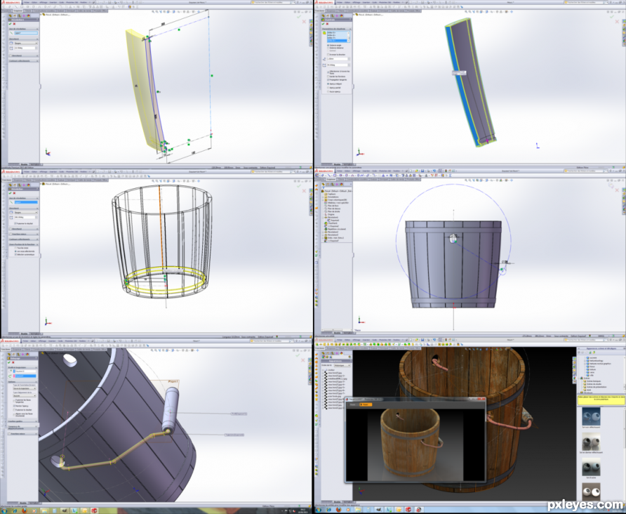Open PropertyManager tab icon in feature tree window
This screenshot has width=626, height=514.
[328, 184]
